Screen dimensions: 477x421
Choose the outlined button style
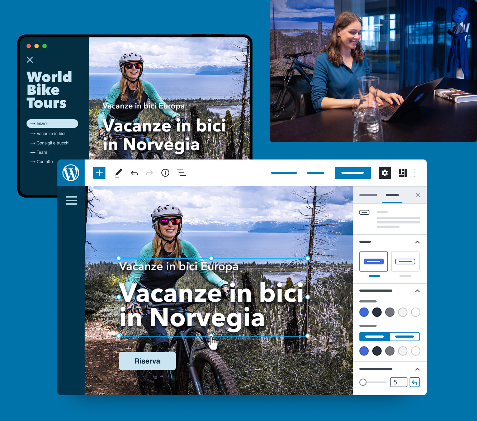coord(405,262)
